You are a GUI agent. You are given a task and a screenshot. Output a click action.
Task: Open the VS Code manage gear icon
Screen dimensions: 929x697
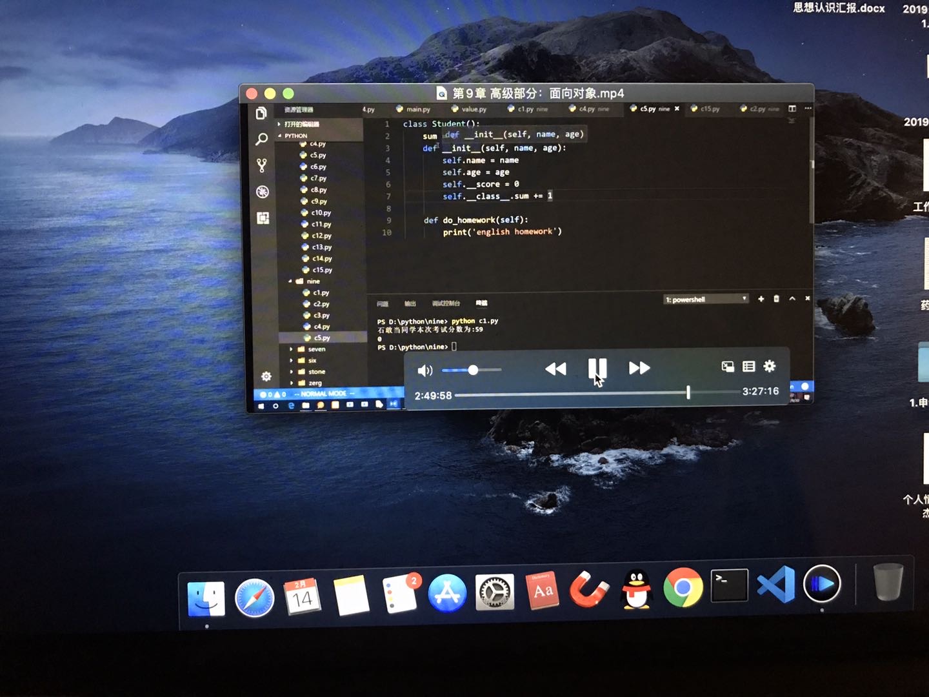coord(266,376)
